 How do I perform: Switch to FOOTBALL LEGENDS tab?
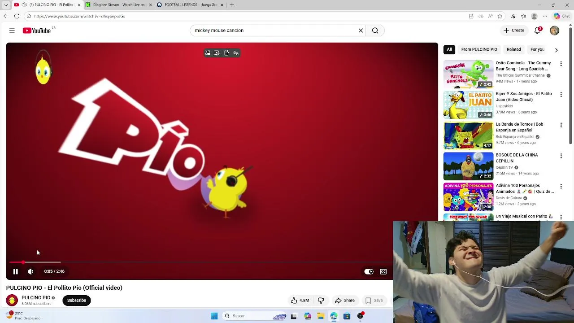(x=190, y=5)
